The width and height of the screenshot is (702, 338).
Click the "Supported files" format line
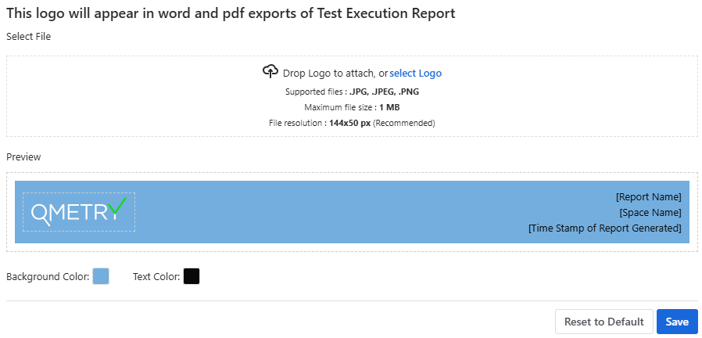pos(352,92)
